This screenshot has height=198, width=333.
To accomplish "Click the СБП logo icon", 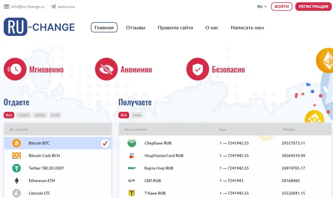I will tap(132, 181).
